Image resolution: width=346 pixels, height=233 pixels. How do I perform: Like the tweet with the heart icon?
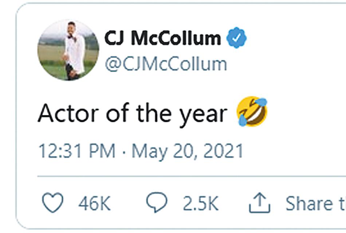coord(52,202)
